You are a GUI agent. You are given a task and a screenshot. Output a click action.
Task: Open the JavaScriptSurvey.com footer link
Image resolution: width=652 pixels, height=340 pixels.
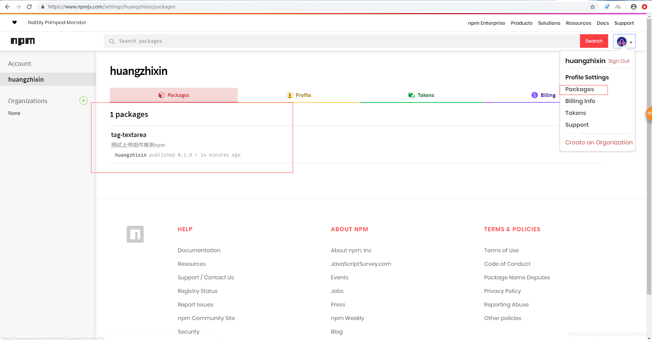(361, 264)
